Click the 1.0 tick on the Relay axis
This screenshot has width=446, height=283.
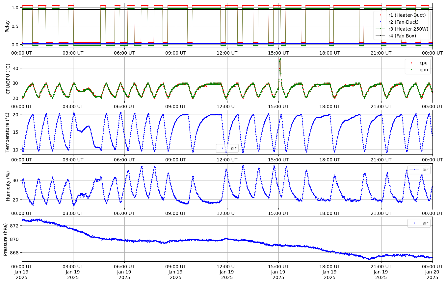click(x=16, y=8)
